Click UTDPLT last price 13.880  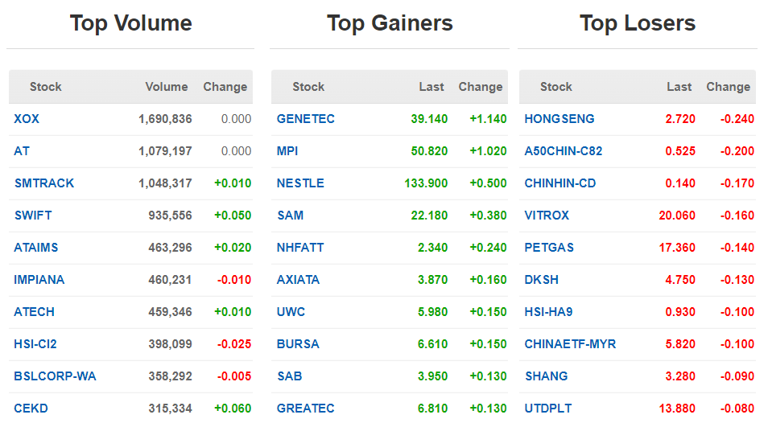click(x=677, y=409)
